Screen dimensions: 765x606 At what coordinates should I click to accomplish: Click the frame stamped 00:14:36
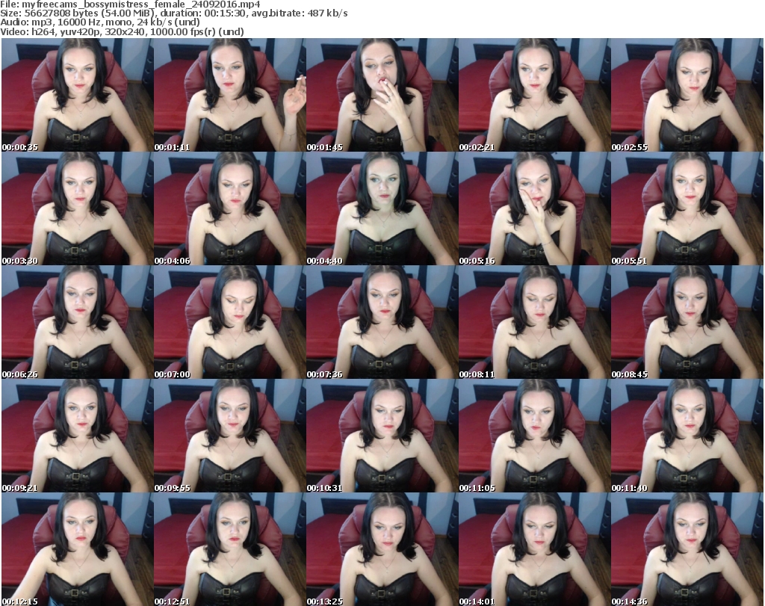(x=687, y=549)
